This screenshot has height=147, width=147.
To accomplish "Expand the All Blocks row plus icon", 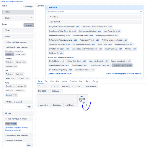I will click(x=66, y=105).
